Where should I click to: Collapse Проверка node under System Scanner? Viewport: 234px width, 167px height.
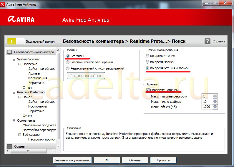19,64
